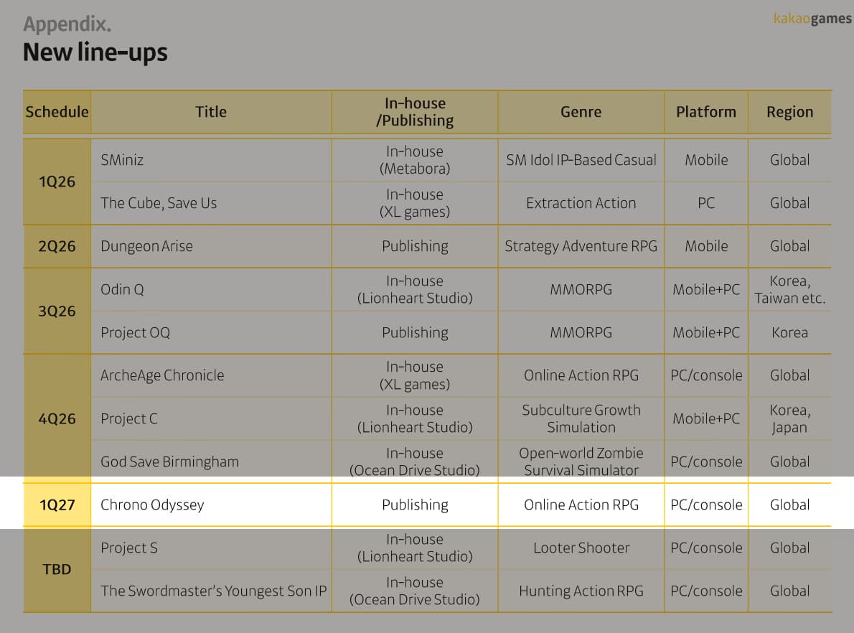854x633 pixels.
Task: Click 'In-house (Lionheart Studio)' in Project S row
Action: tap(415, 548)
